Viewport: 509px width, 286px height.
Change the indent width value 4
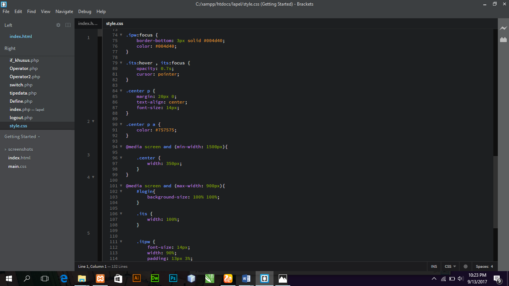492,266
